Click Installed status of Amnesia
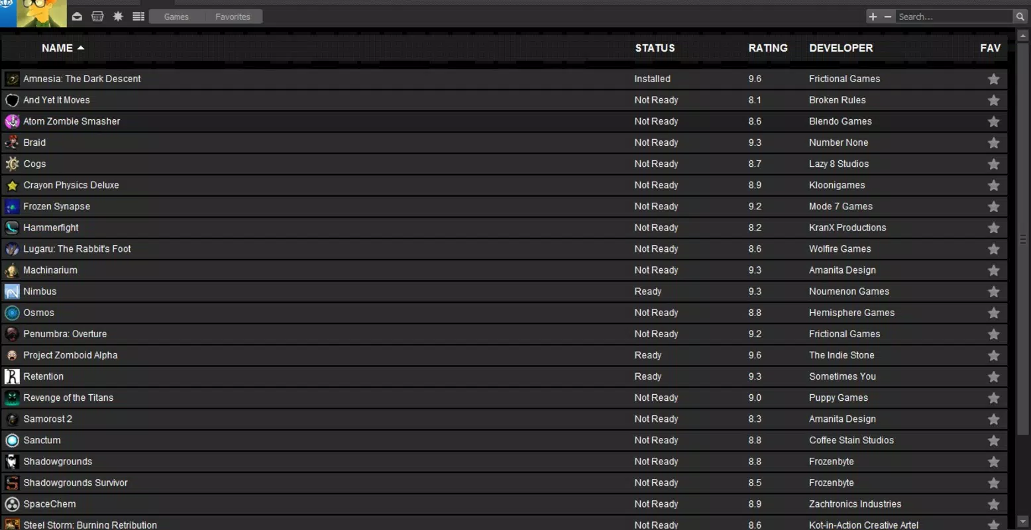The width and height of the screenshot is (1031, 530). [652, 79]
